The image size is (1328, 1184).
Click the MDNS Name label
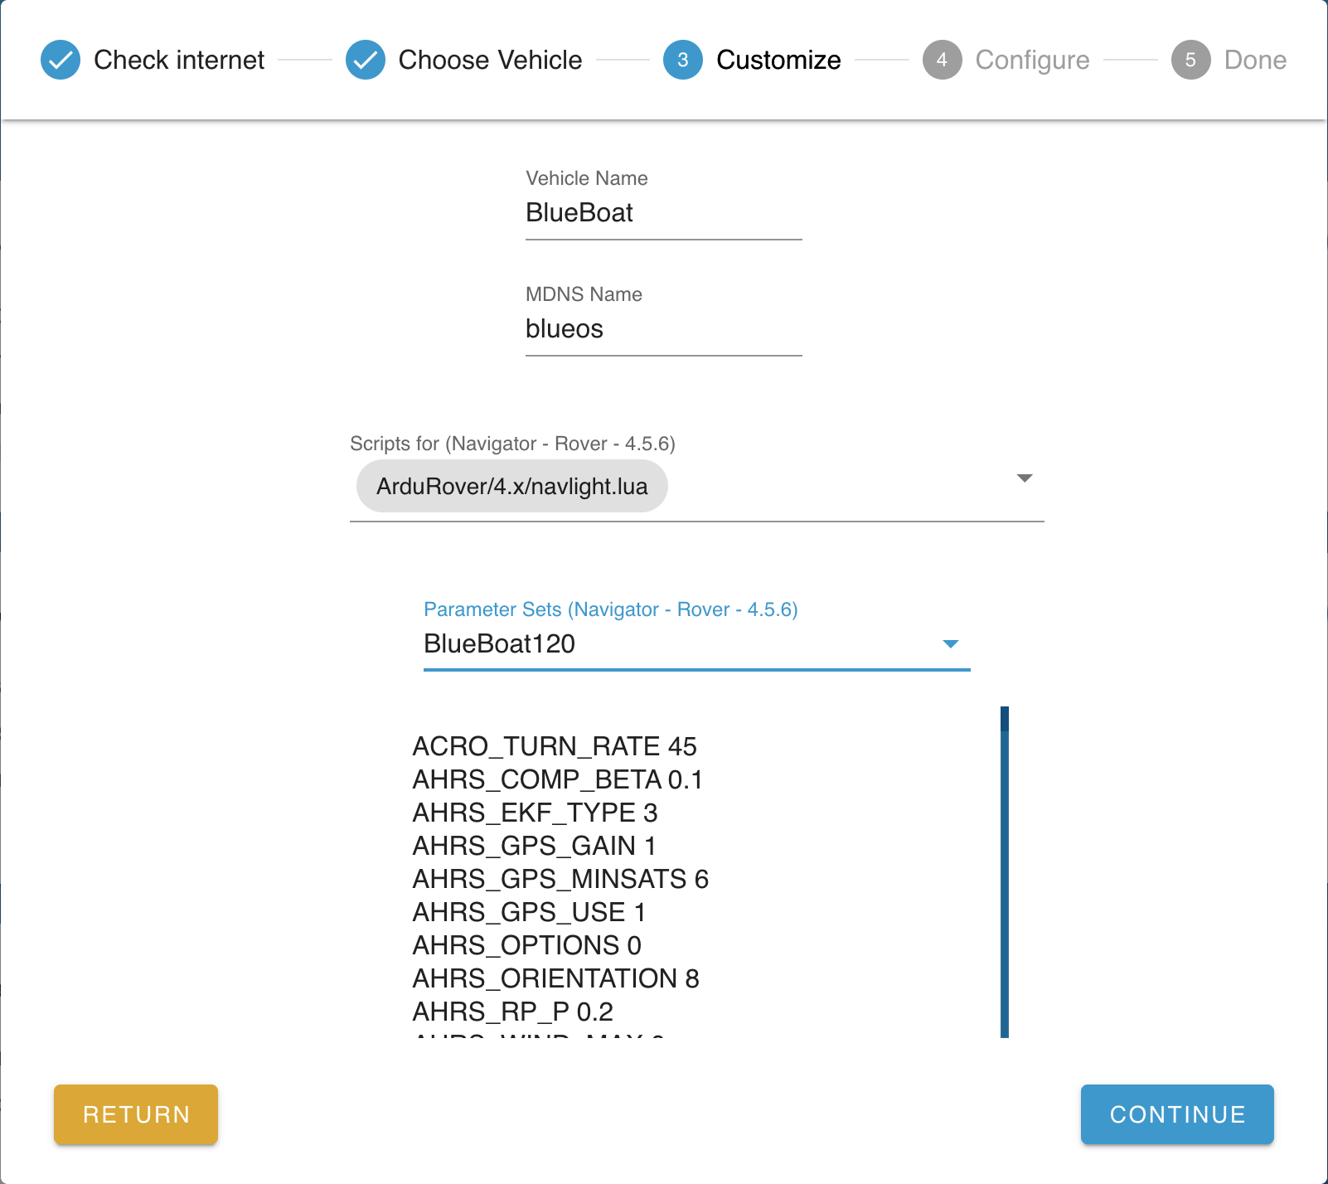[584, 294]
